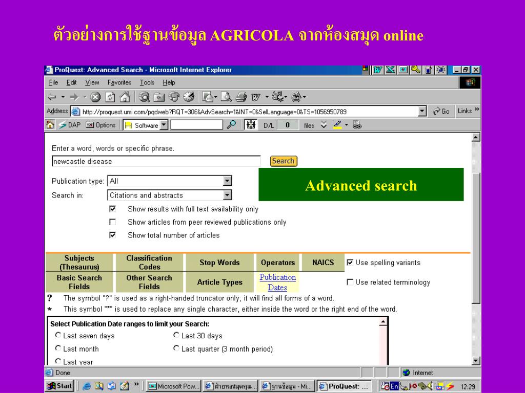Click the Refresh page icon
The height and width of the screenshot is (393, 525).
[x=110, y=97]
